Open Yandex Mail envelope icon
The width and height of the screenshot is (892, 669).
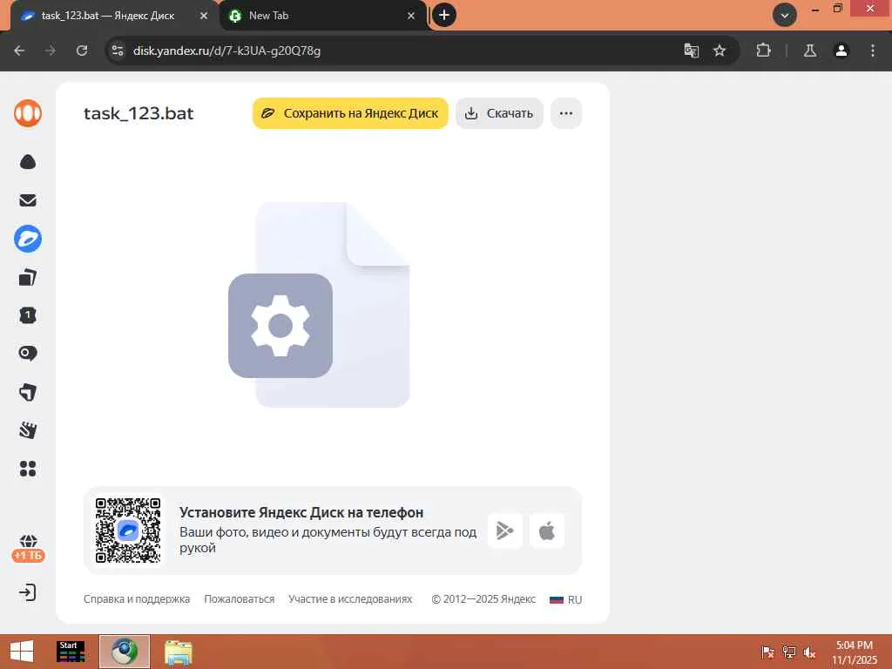(x=28, y=200)
